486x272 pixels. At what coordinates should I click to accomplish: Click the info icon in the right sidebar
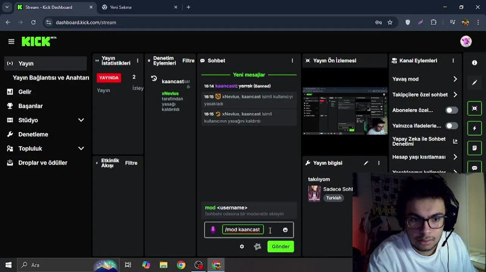(474, 63)
